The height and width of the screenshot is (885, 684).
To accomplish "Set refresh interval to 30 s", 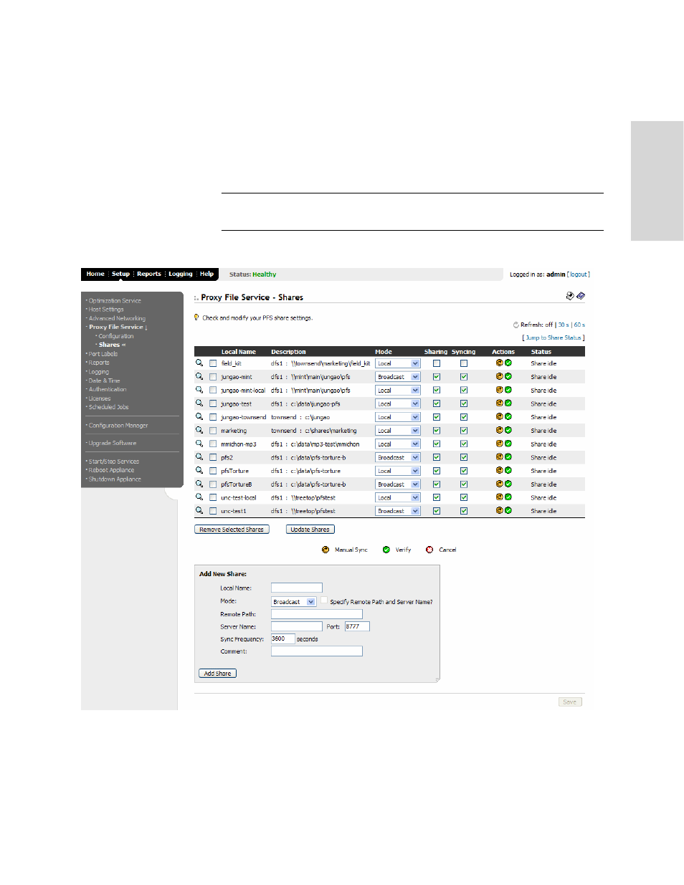I will [x=564, y=325].
